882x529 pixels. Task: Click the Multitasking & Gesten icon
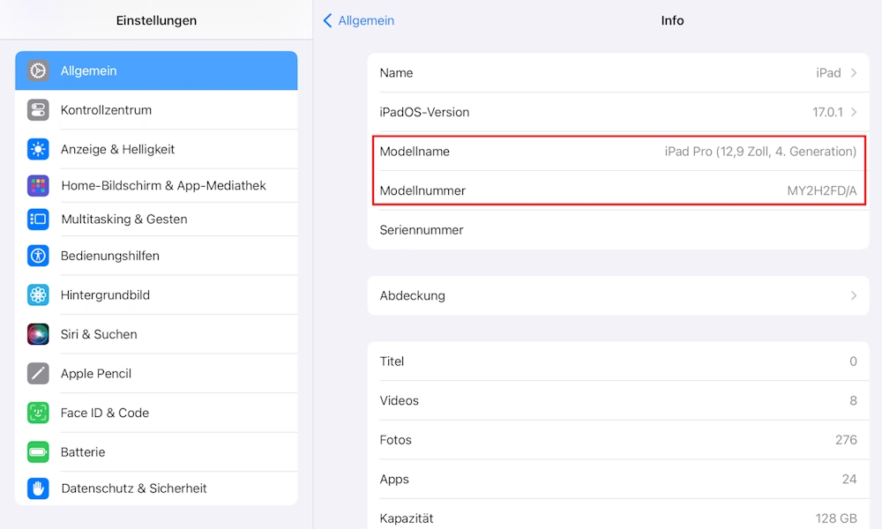tap(38, 220)
